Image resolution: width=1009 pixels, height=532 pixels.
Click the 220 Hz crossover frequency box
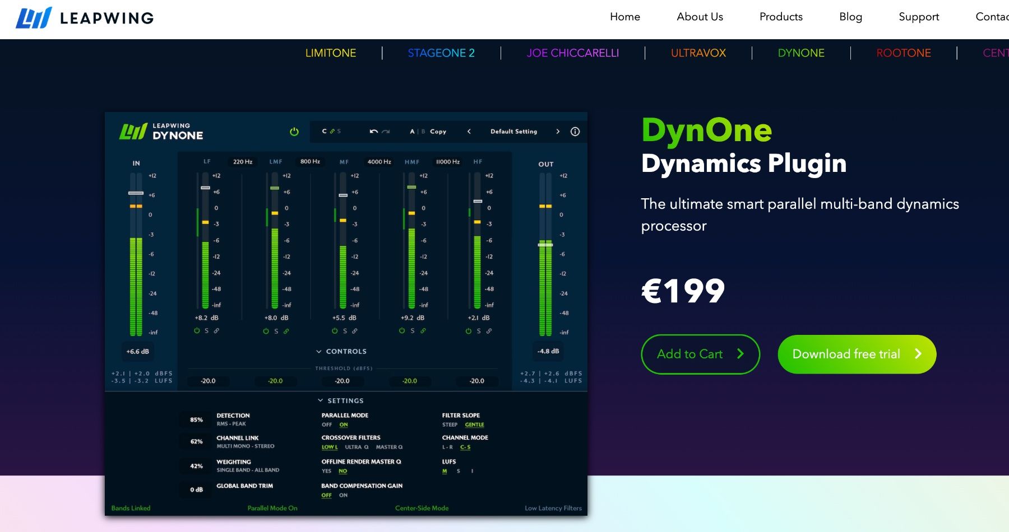(243, 162)
